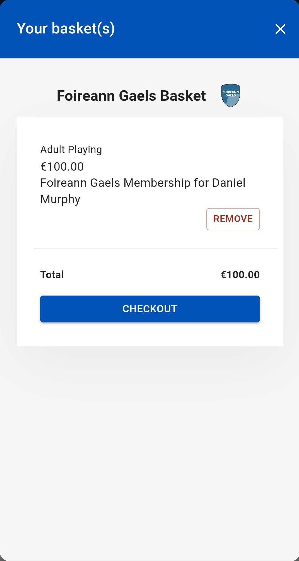Remove the Adult Playing membership item

pyautogui.click(x=233, y=219)
